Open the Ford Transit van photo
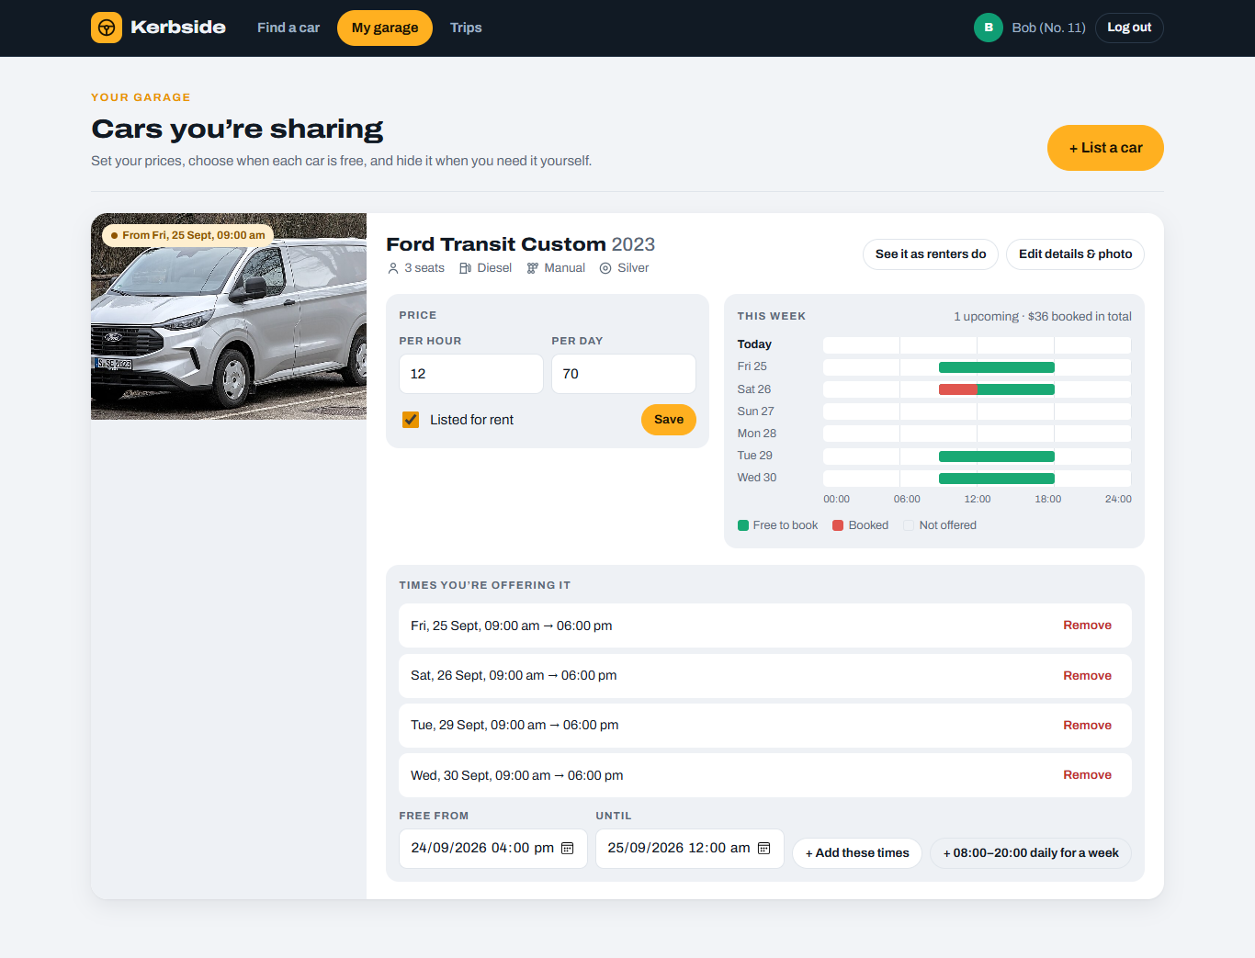Screen dimensions: 1255x958 (x=229, y=317)
